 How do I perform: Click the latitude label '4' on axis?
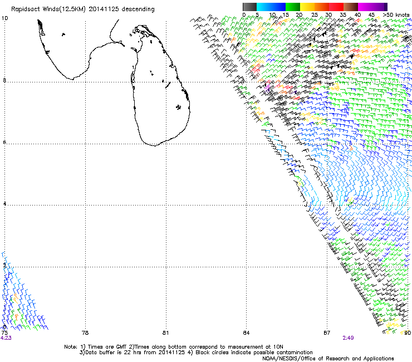click(x=4, y=204)
